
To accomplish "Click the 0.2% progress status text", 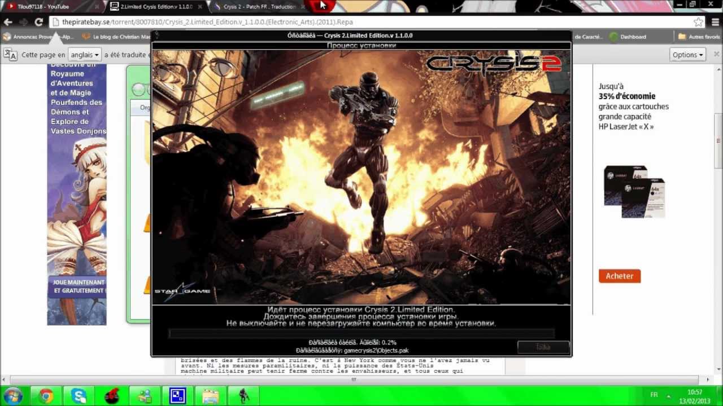I will pyautogui.click(x=352, y=342).
